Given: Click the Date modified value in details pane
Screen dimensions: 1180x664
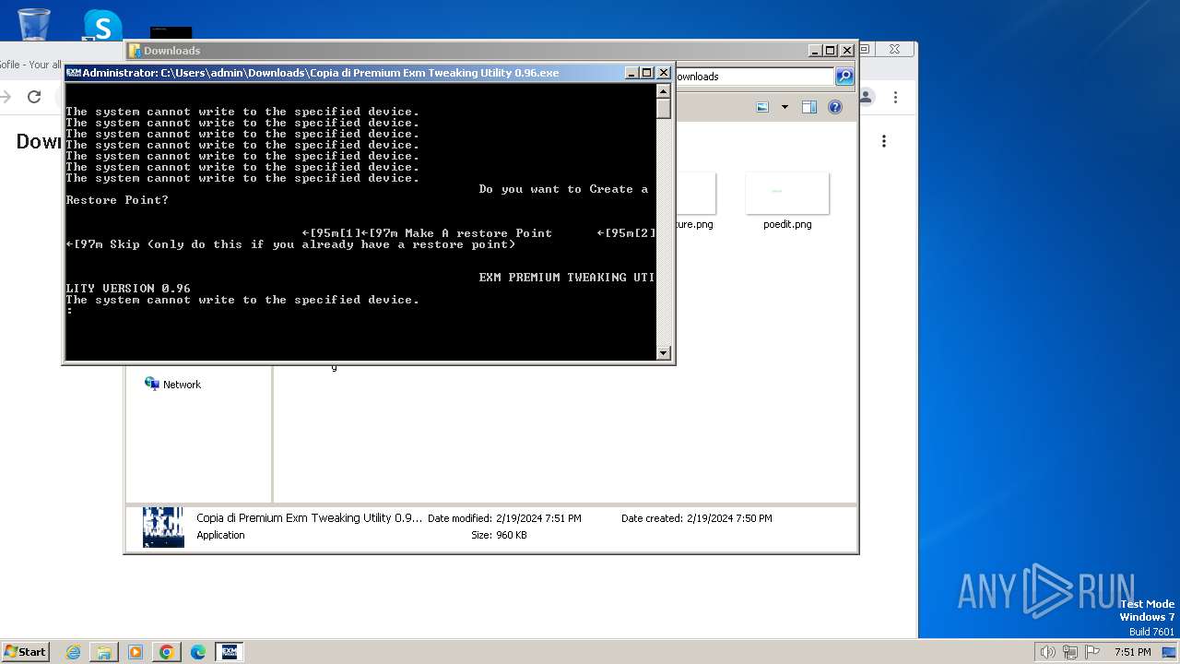Looking at the screenshot, I should (538, 518).
